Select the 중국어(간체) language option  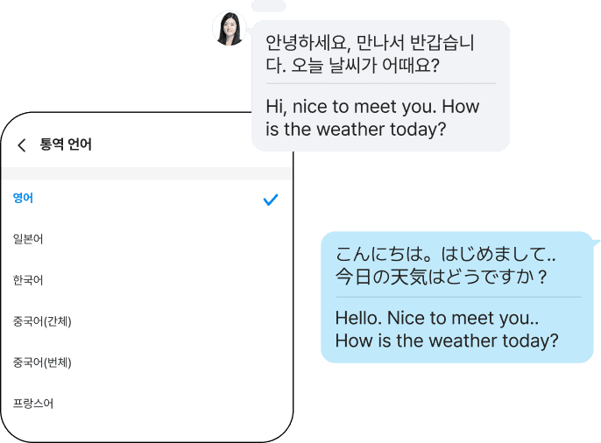(x=42, y=321)
